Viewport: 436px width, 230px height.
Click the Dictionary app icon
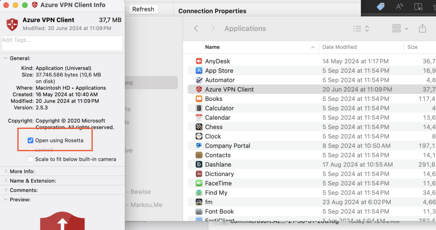coord(199,174)
